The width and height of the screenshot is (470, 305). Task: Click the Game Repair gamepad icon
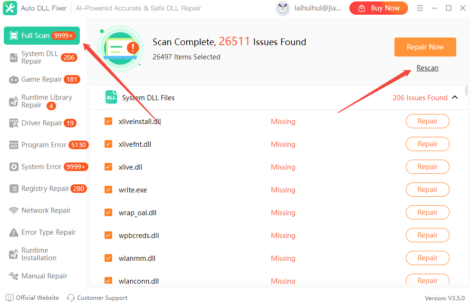(14, 79)
